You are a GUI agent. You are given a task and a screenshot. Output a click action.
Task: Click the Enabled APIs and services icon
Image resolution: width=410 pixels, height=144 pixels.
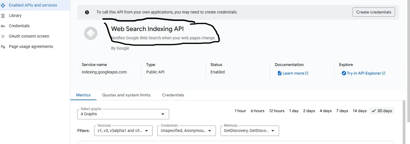pos(3,5)
